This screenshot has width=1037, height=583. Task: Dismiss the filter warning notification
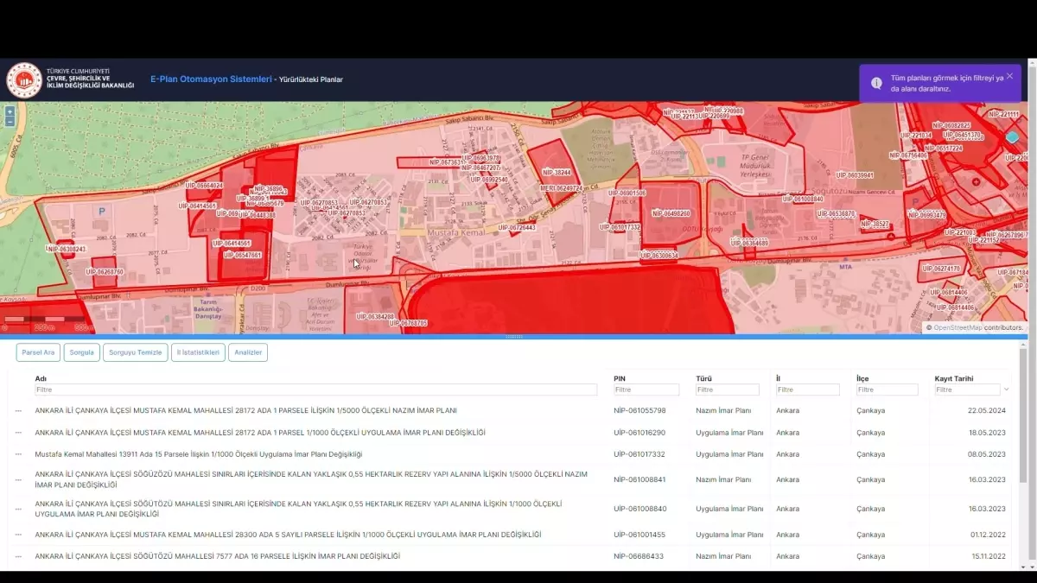tap(1010, 75)
